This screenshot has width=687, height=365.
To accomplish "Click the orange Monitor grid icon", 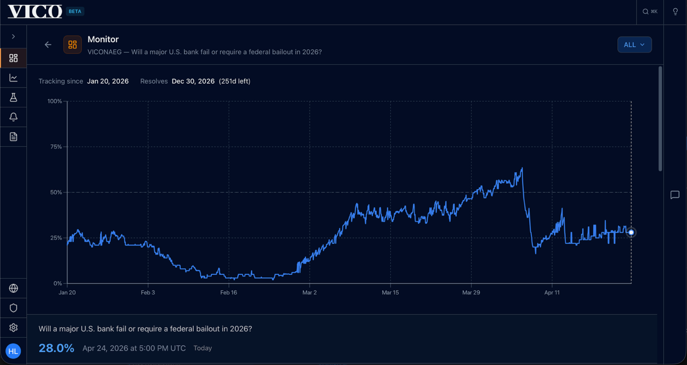I will pyautogui.click(x=72, y=45).
